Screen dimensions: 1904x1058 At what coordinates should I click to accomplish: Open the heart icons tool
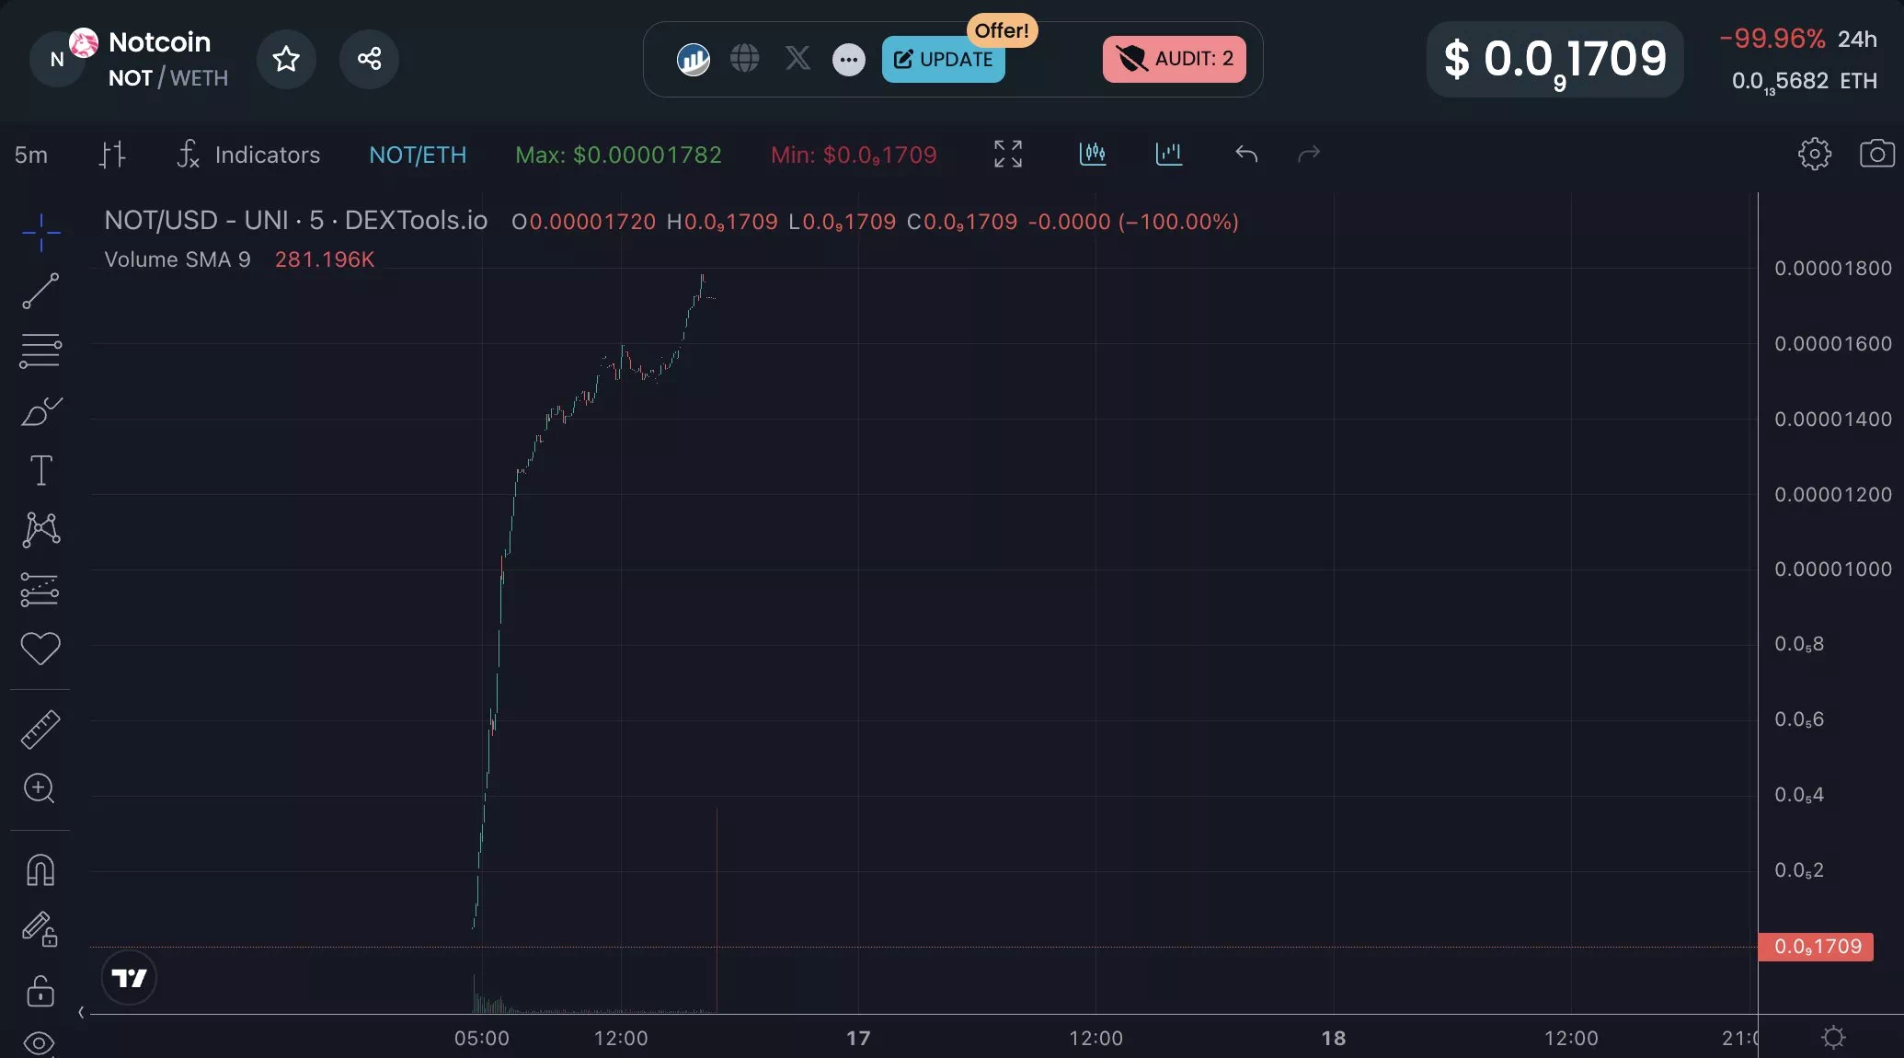coord(40,649)
